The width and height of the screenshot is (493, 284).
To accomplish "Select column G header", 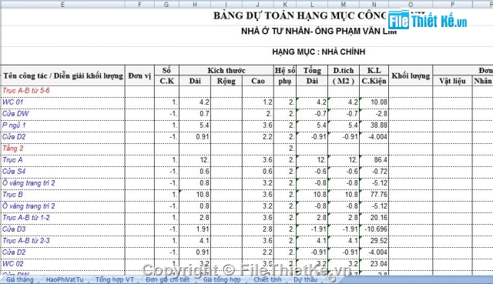I will (x=166, y=5).
